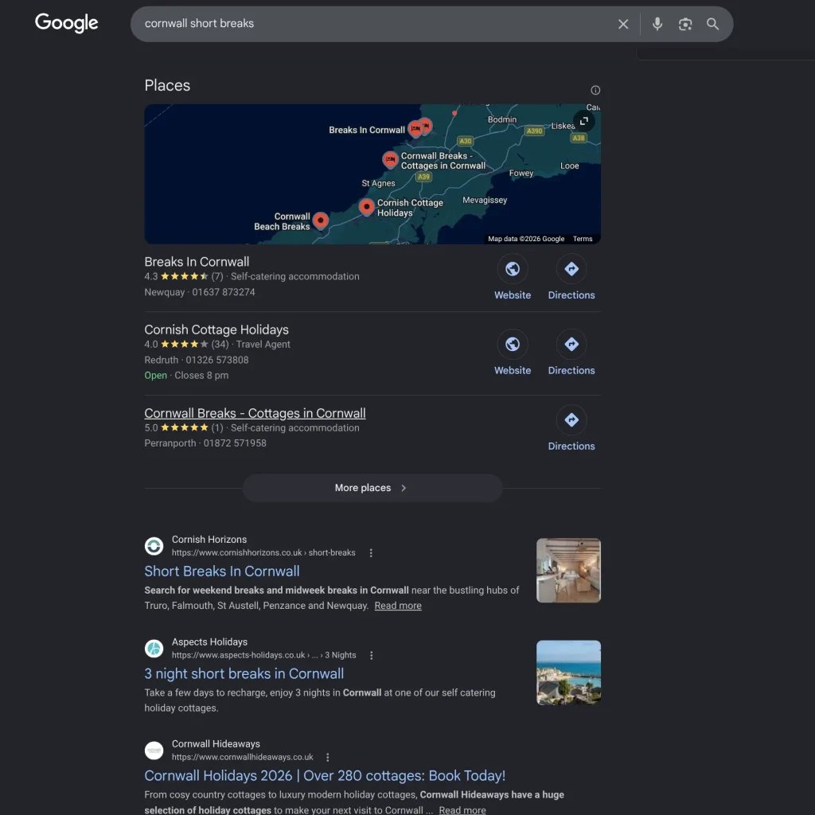Click the Google logo
The height and width of the screenshot is (815, 815).
[66, 23]
